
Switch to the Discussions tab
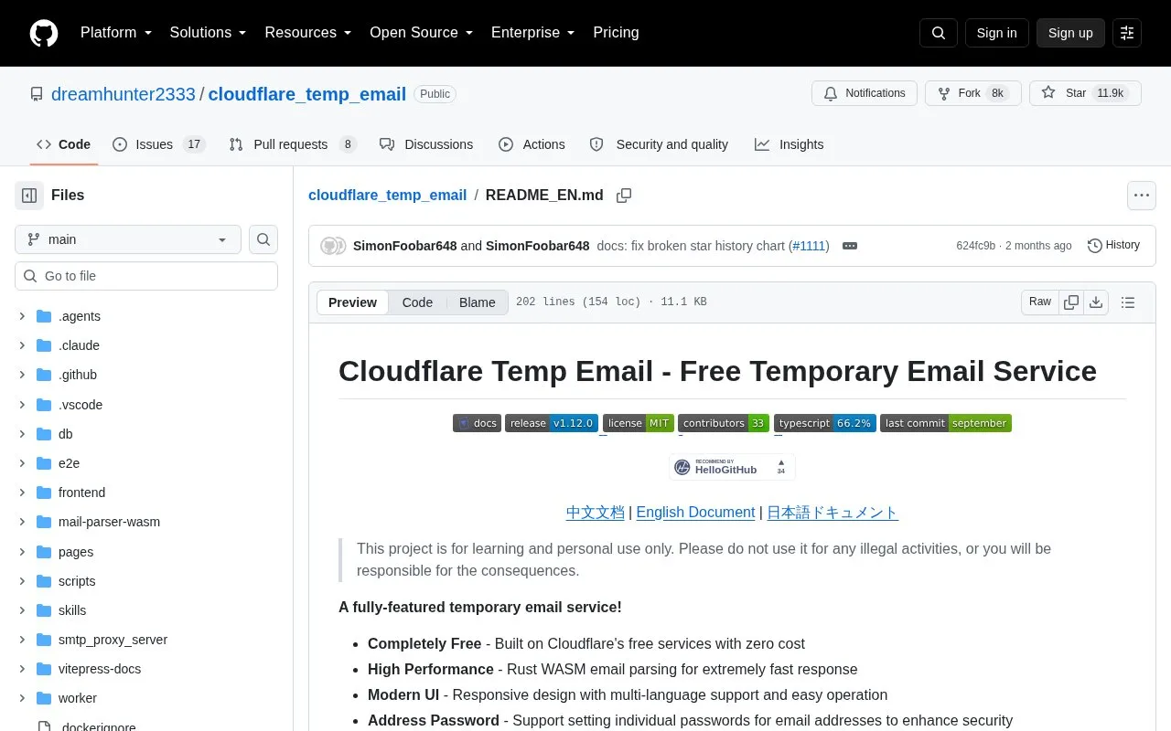(x=426, y=144)
